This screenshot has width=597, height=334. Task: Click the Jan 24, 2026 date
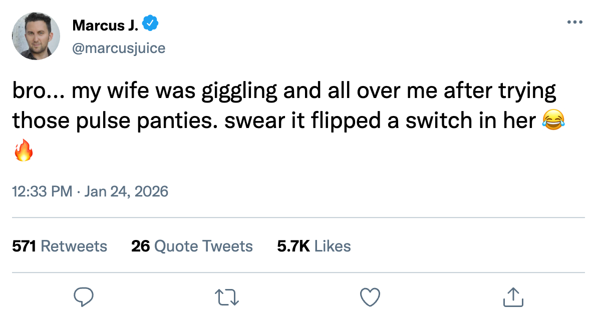tap(126, 191)
